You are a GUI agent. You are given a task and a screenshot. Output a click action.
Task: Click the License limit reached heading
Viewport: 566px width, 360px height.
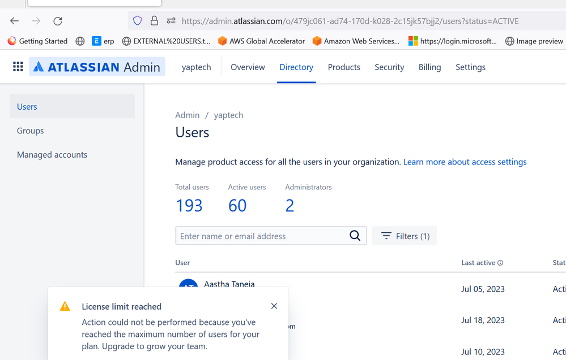click(x=122, y=307)
